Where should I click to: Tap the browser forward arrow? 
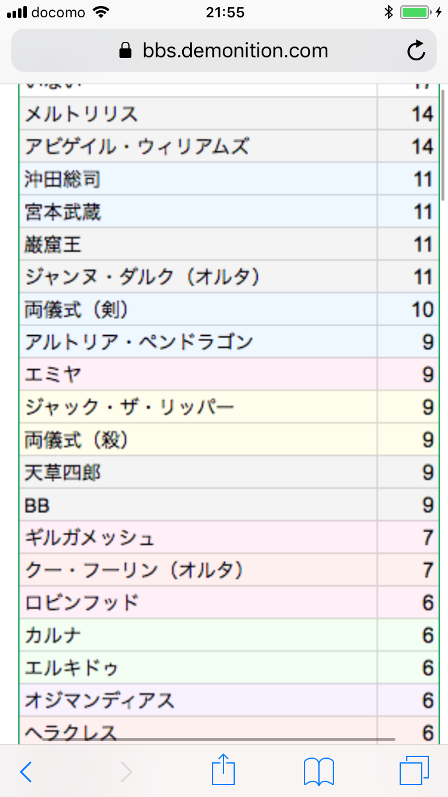point(126,772)
